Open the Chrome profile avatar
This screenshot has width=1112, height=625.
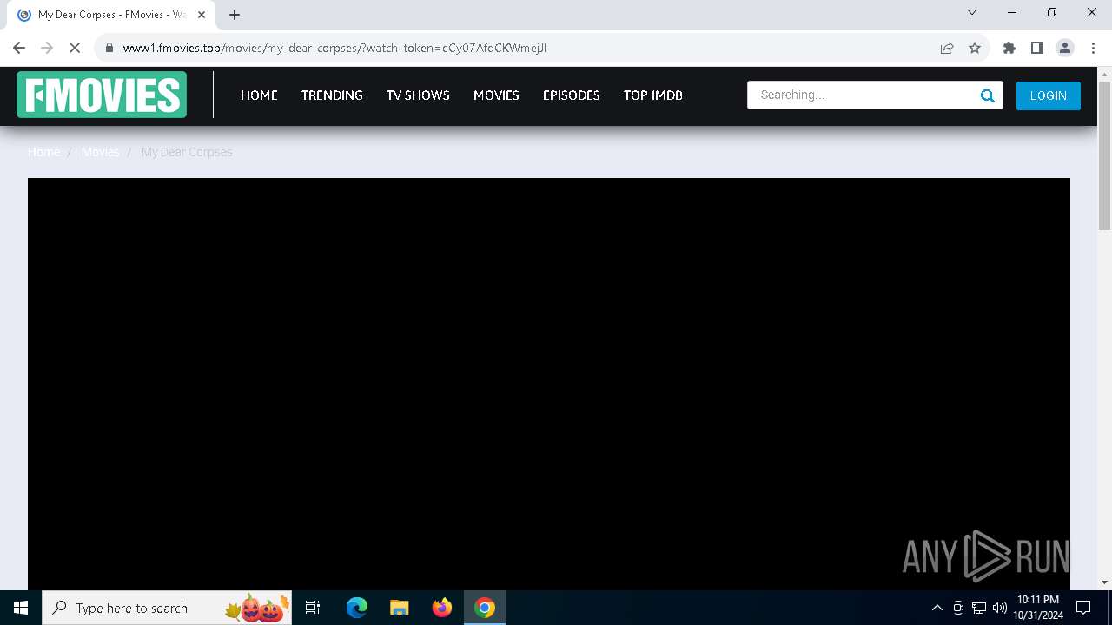(x=1065, y=48)
